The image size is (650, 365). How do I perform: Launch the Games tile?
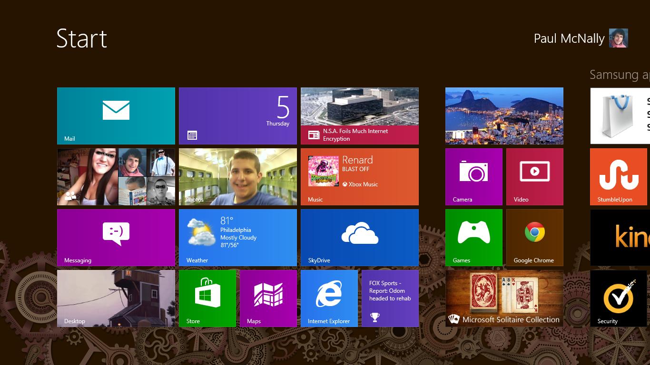click(474, 238)
